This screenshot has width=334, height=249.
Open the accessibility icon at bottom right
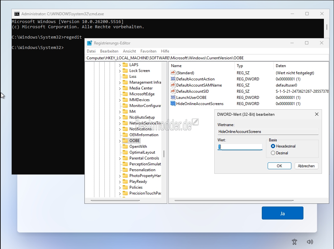pos(294,242)
